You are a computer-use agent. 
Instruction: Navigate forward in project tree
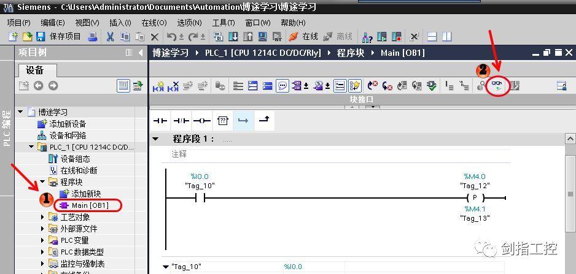coord(53,86)
